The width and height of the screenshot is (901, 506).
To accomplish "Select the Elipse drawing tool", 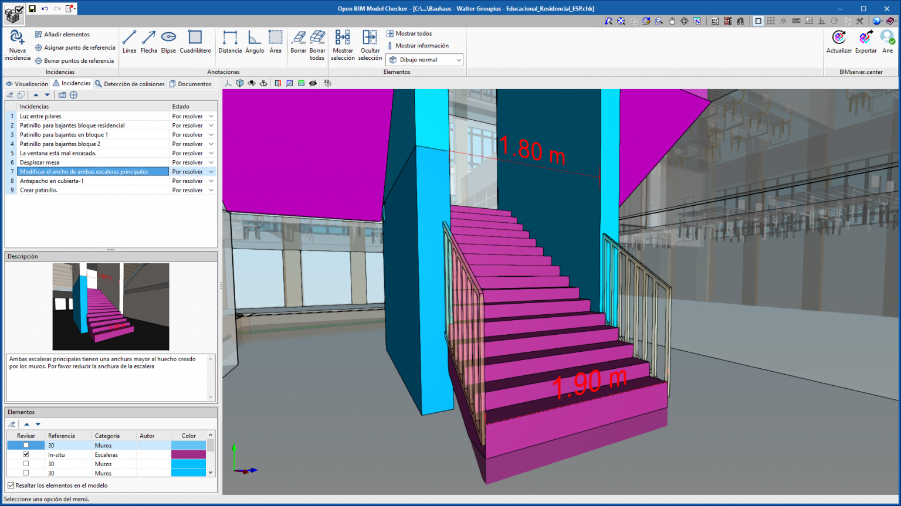I will tap(168, 42).
